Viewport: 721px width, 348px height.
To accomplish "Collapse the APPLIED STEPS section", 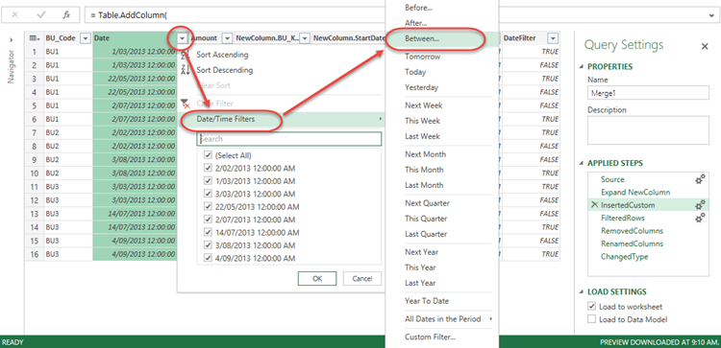I will 583,163.
